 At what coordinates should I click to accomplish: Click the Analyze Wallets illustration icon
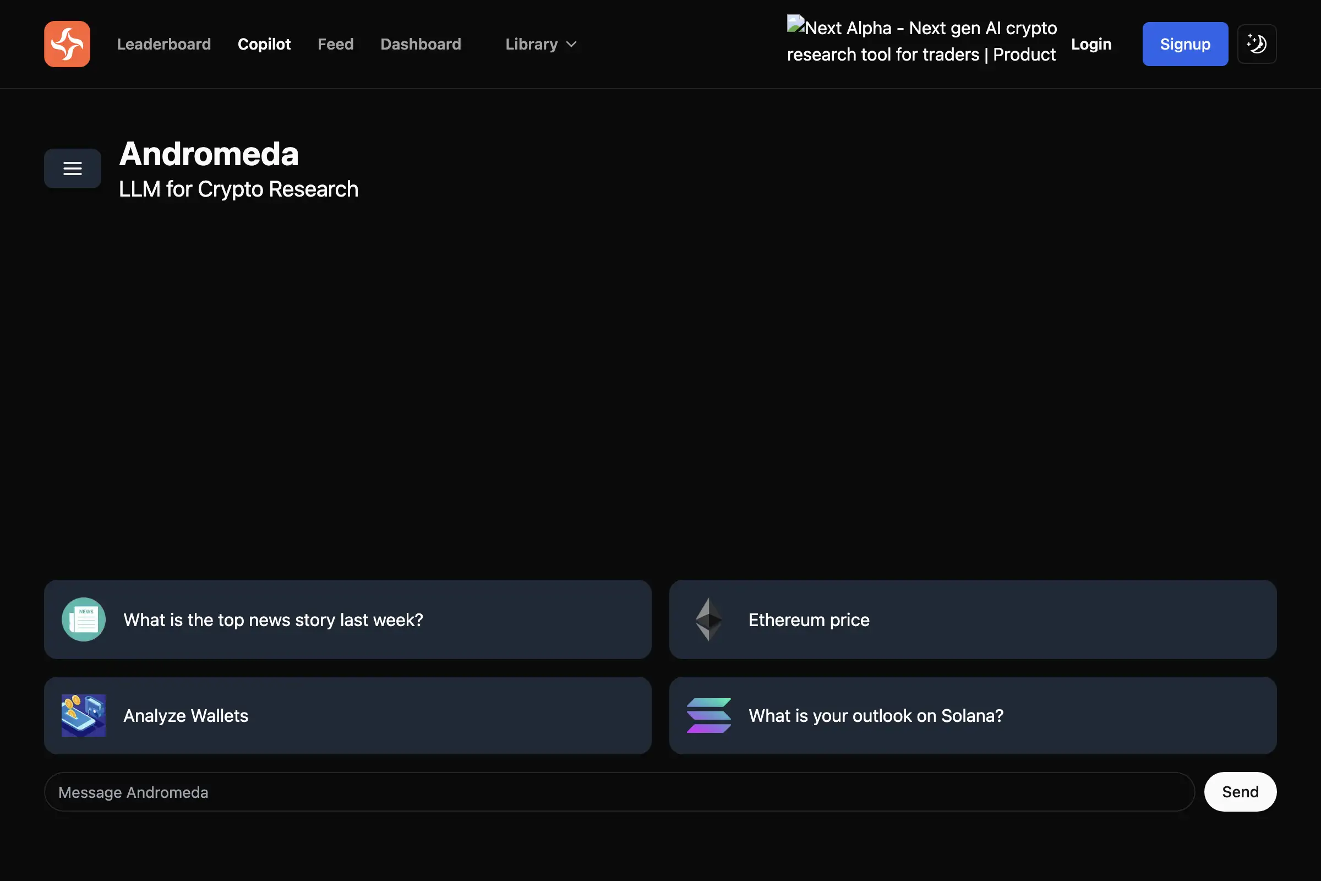(x=84, y=715)
